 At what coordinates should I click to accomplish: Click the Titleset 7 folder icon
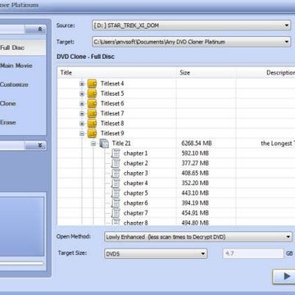92,113
